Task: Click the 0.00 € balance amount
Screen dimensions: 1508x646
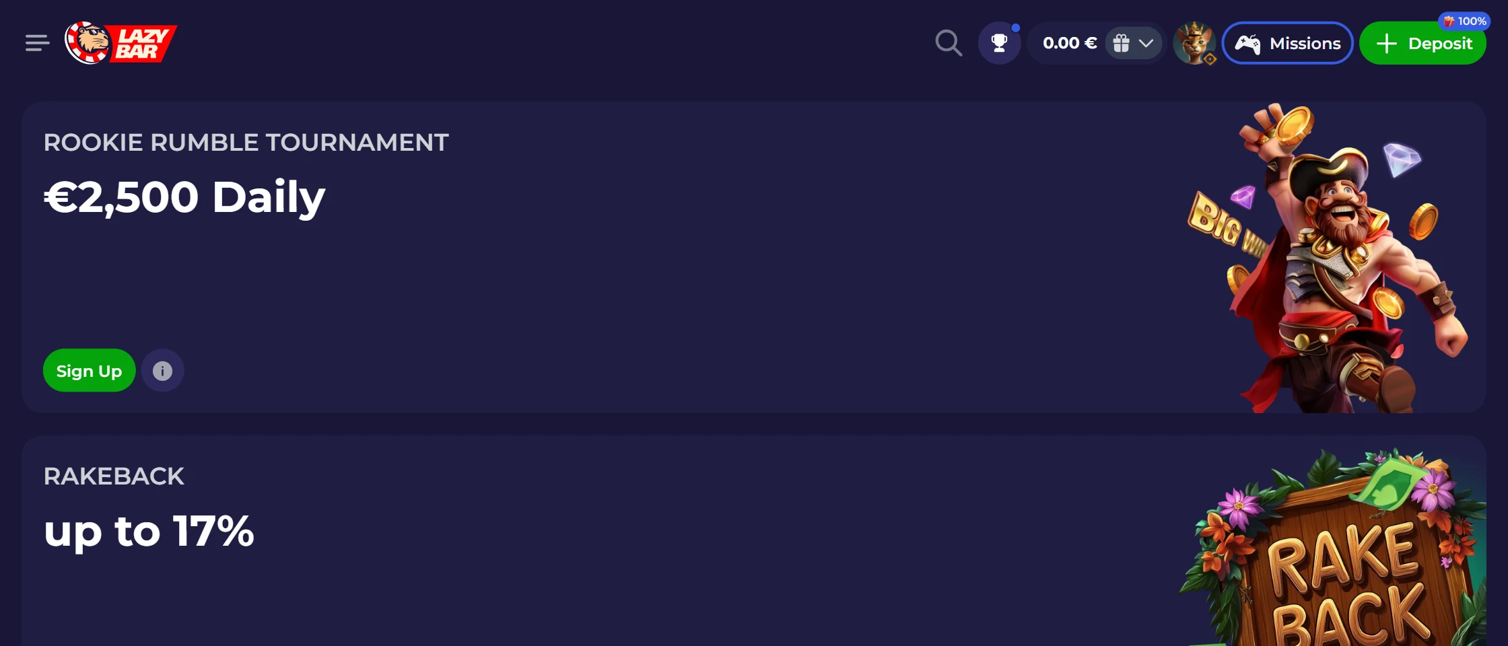Action: point(1069,44)
